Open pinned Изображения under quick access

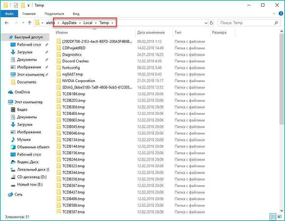[x=29, y=67]
